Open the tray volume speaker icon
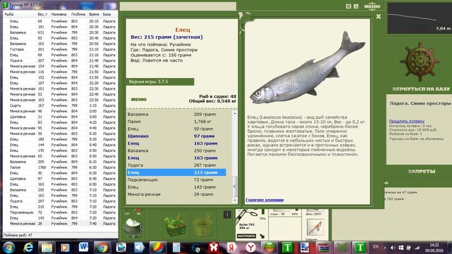 (x=393, y=247)
